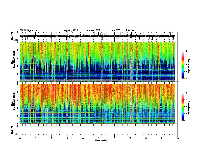Click the ch.2 color bar log(PSD) unit label

189,107
